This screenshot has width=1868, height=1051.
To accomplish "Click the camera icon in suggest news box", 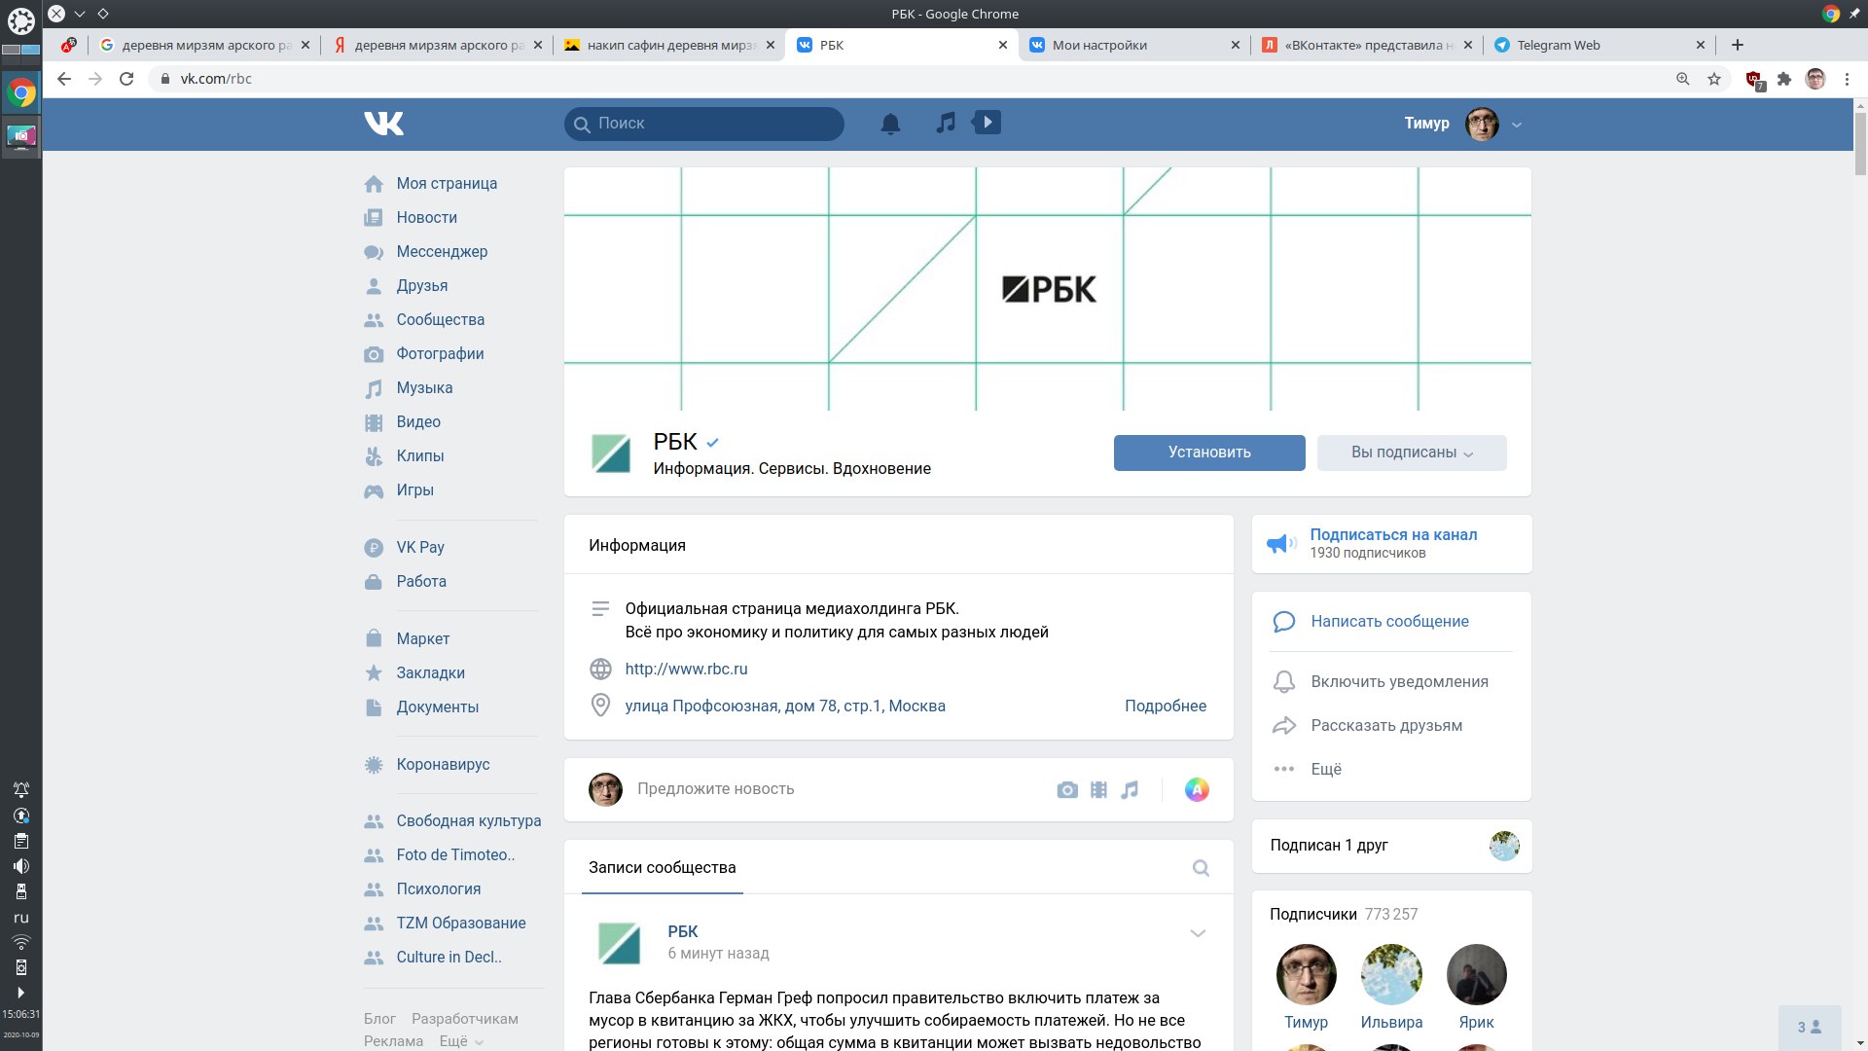I will coord(1067,790).
